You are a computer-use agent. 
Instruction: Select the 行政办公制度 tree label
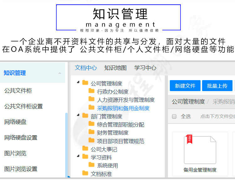[x=113, y=92]
